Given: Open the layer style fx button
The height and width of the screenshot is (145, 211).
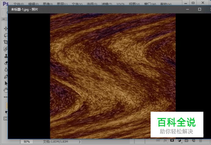Looking at the screenshot, I should pos(165,140).
